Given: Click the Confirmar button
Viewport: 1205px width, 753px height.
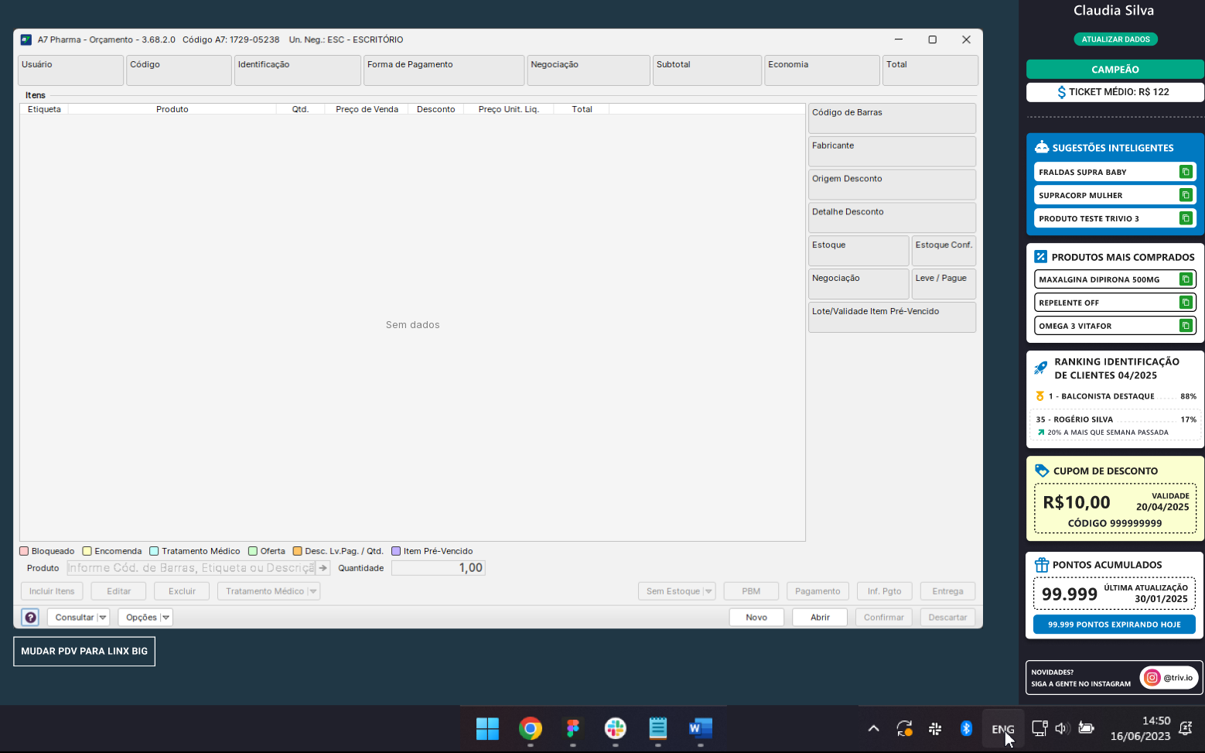Looking at the screenshot, I should click(x=884, y=618).
